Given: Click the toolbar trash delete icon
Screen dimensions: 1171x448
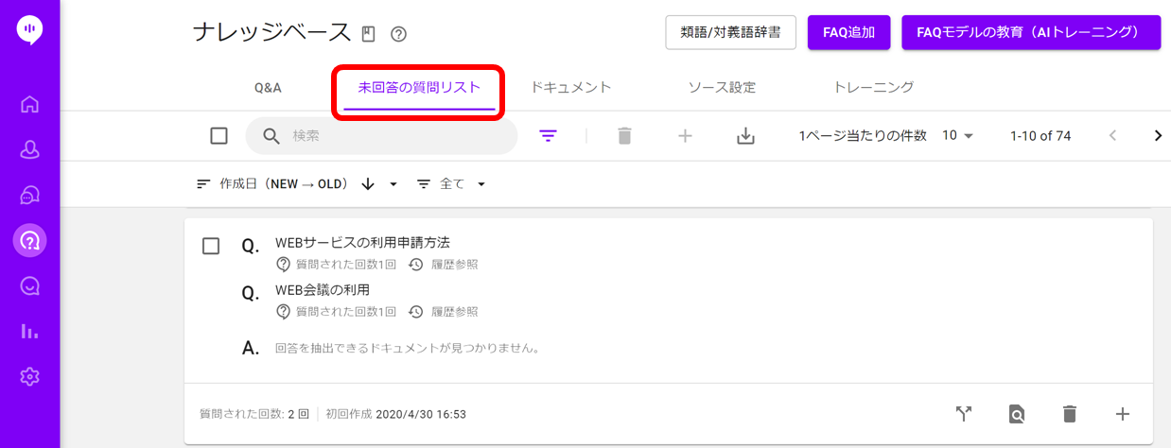Looking at the screenshot, I should (x=624, y=136).
